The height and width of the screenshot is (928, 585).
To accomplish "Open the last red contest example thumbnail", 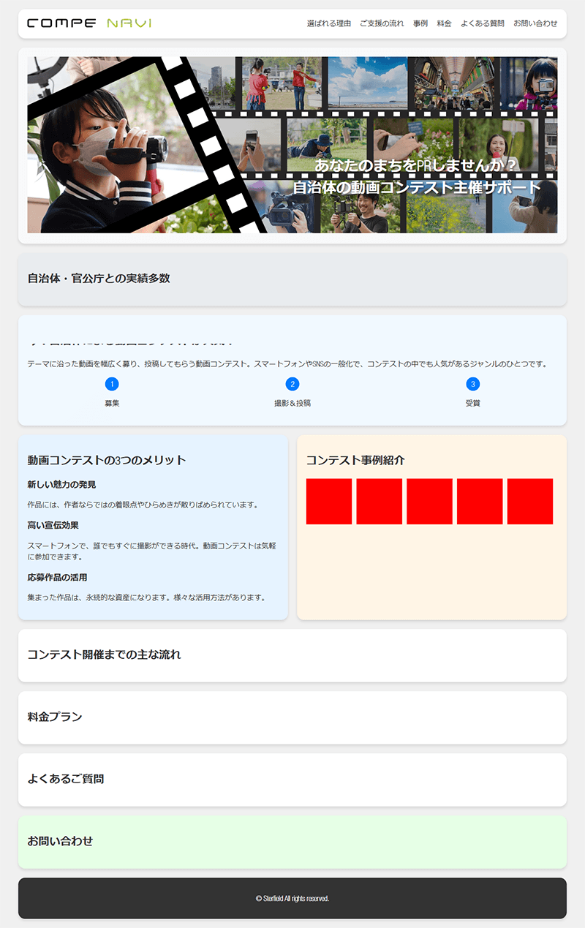I will (530, 502).
